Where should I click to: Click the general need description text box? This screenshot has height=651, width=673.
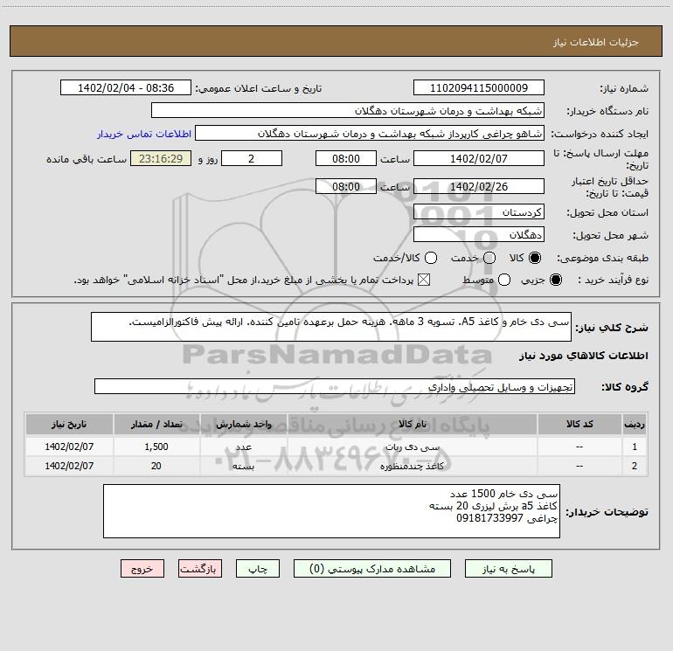coord(331,327)
